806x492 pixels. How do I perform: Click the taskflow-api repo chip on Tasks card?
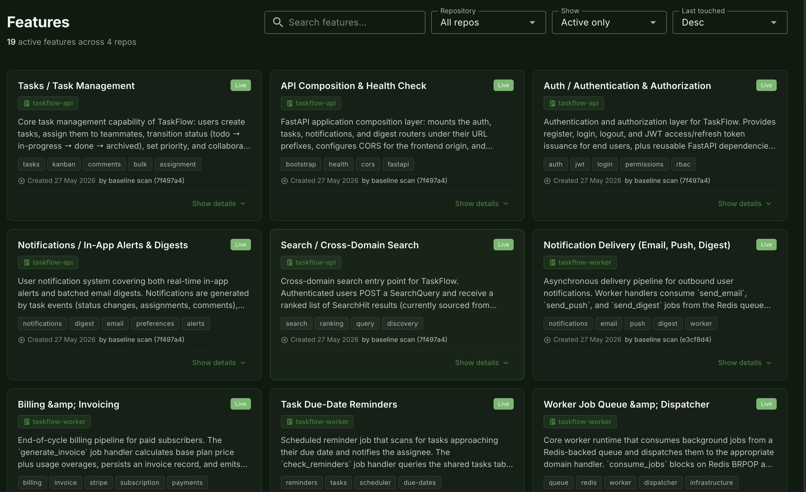click(48, 103)
